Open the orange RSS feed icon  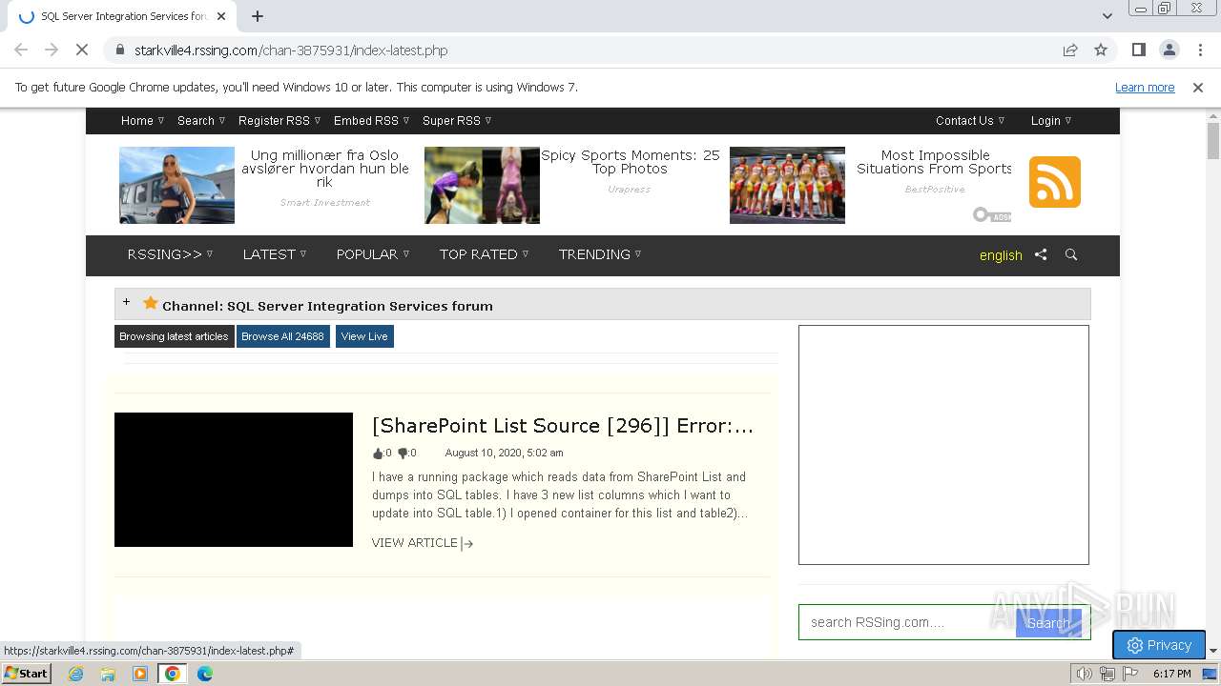[1054, 182]
